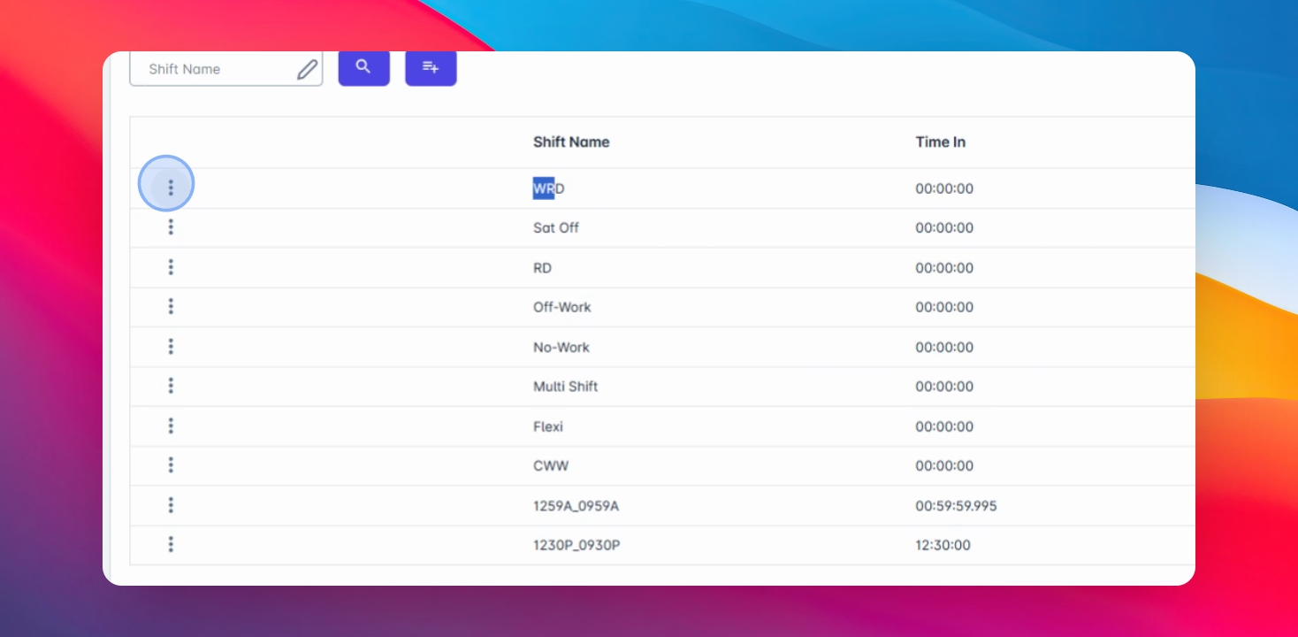Click the Multi Shift row's 00:00:00 time
Image resolution: width=1298 pixels, height=637 pixels.
(944, 387)
